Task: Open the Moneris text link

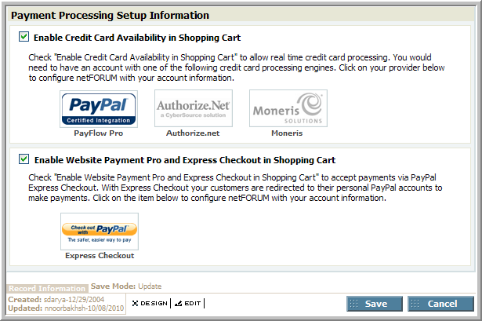Action: [287, 133]
